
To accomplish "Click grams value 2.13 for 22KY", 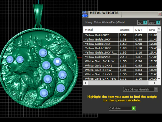I will click(x=123, y=57).
